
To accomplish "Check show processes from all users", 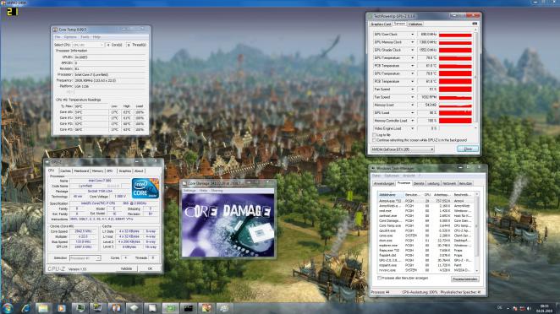I will coord(379,278).
